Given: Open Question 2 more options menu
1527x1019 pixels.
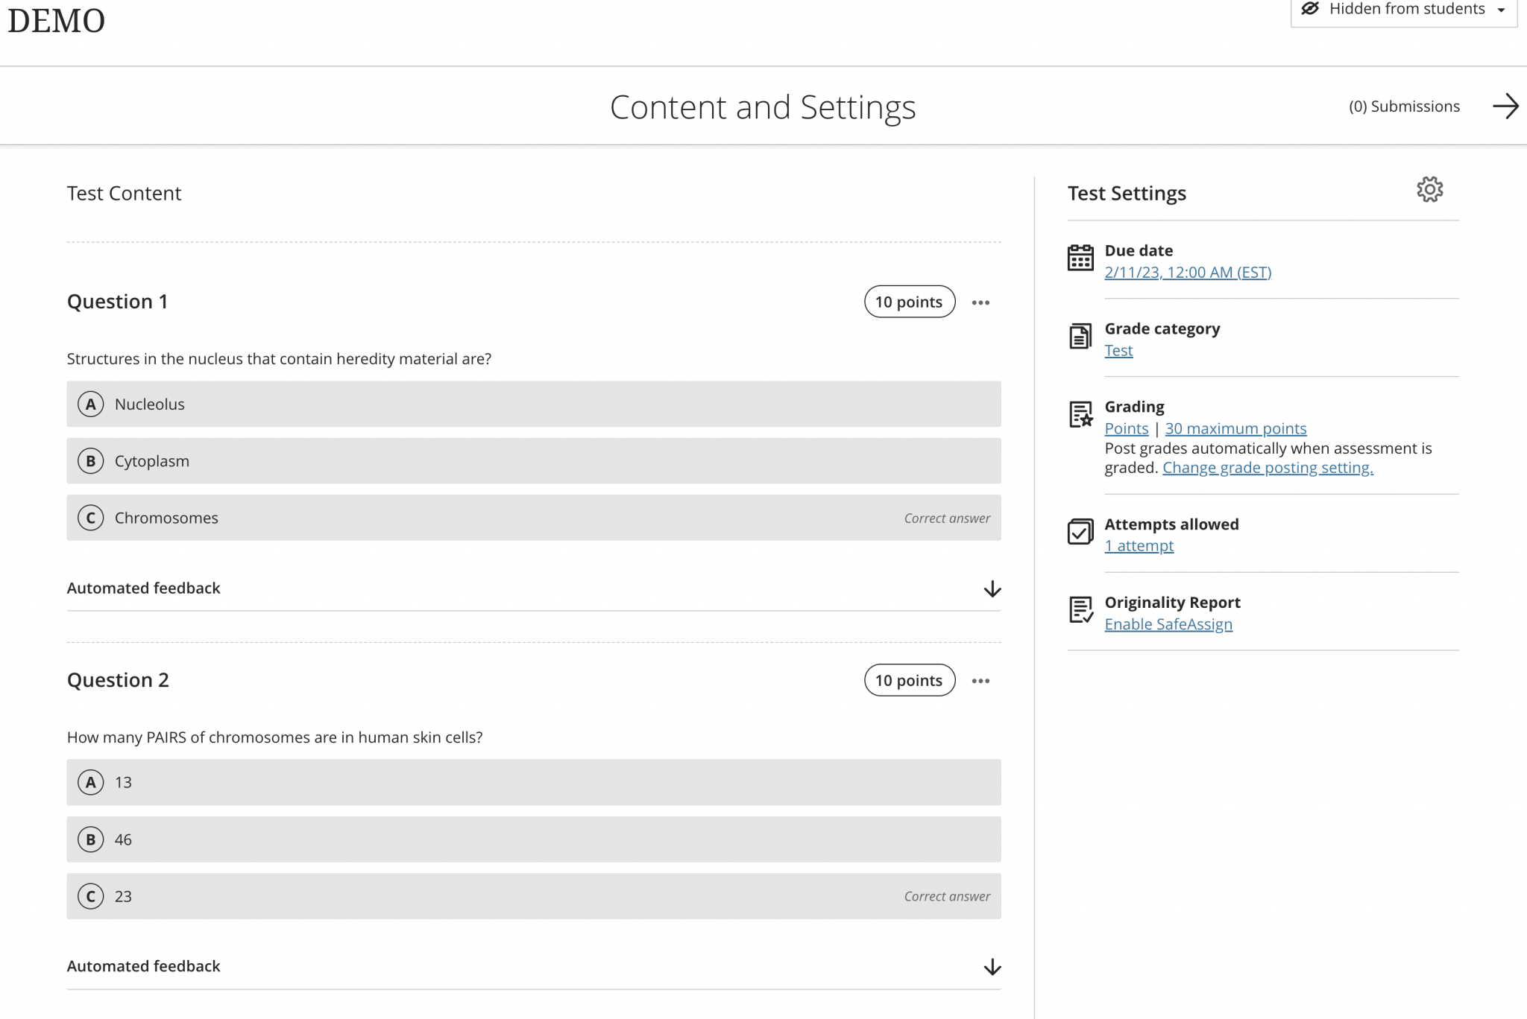Looking at the screenshot, I should tap(980, 681).
